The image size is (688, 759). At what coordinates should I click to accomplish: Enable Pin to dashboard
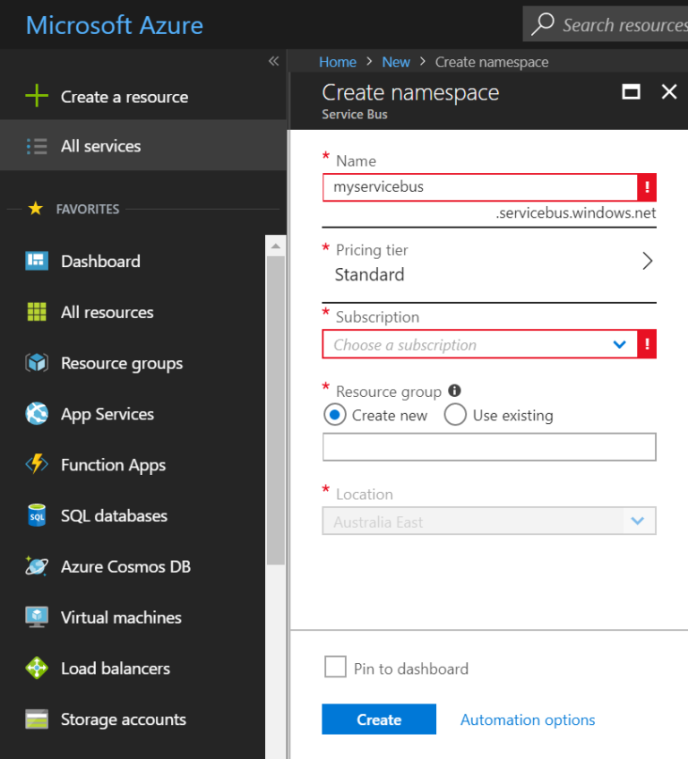335,667
